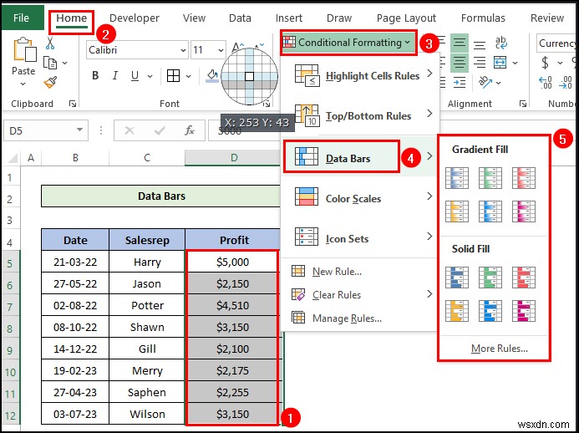
Task: Click the Copy icon in Clipboard
Action: (x=50, y=63)
